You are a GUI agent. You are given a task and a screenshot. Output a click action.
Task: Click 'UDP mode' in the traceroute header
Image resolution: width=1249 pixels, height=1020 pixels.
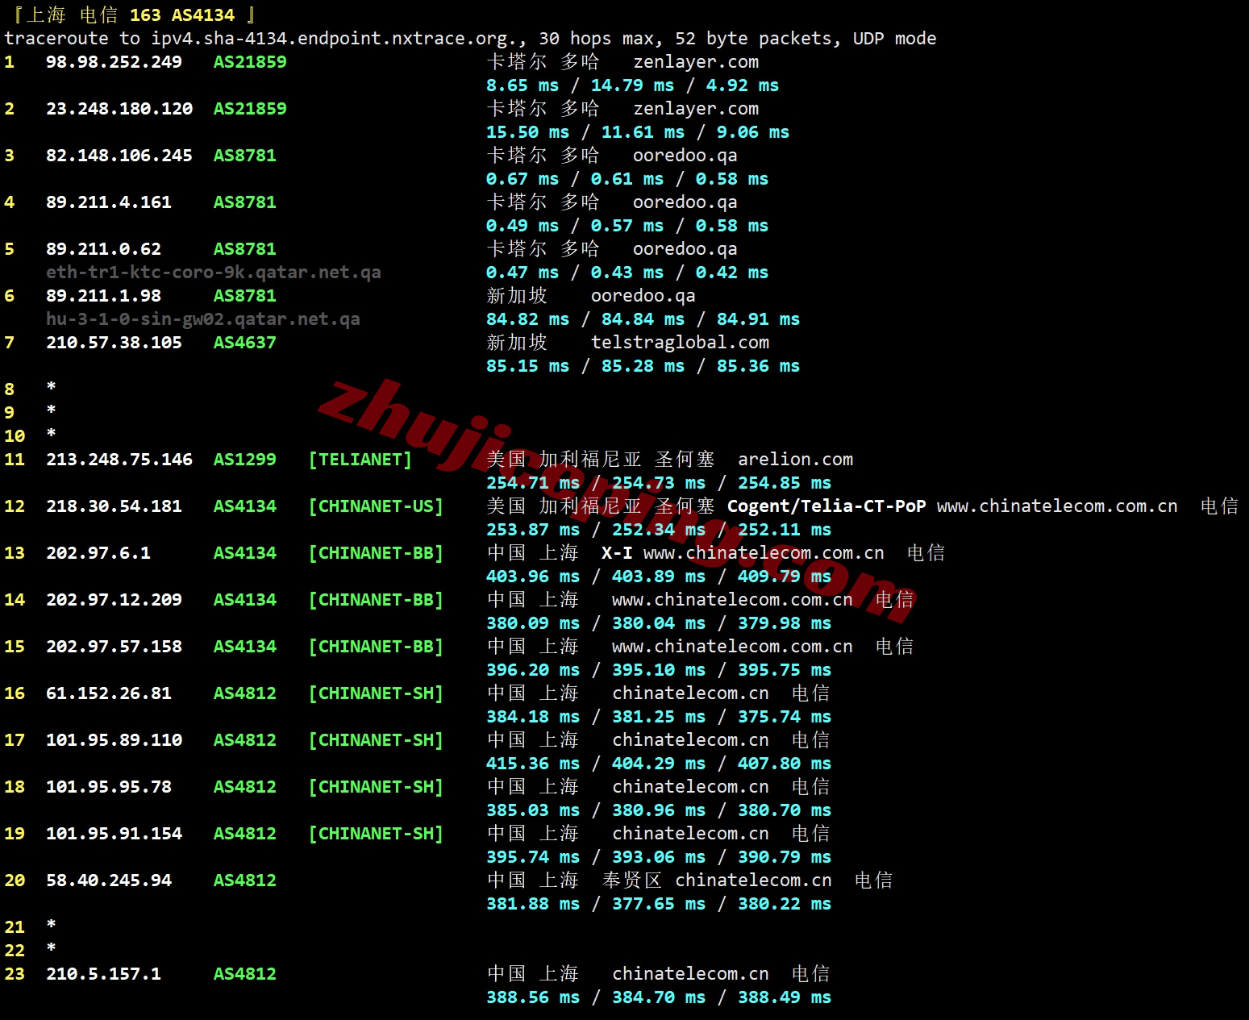point(895,39)
